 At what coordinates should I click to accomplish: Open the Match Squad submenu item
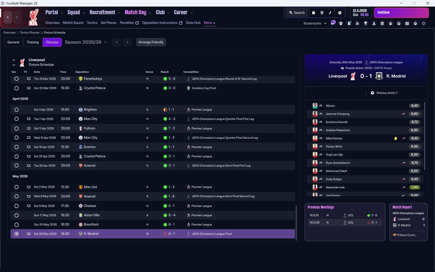(73, 23)
